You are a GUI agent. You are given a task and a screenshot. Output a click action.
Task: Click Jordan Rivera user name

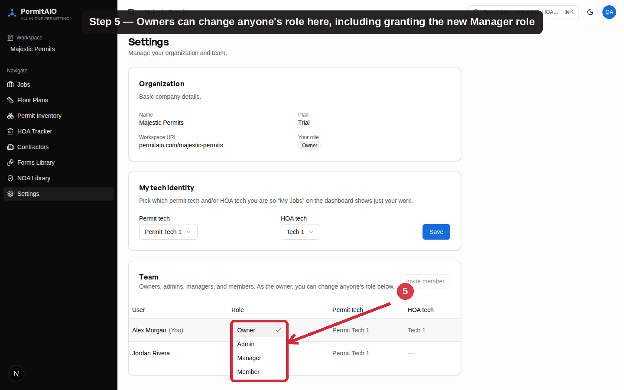pyautogui.click(x=151, y=353)
